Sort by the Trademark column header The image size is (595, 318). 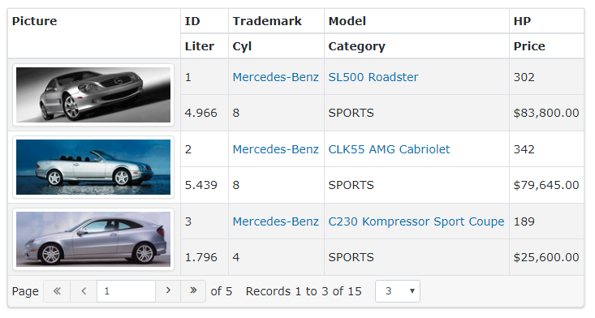(267, 21)
